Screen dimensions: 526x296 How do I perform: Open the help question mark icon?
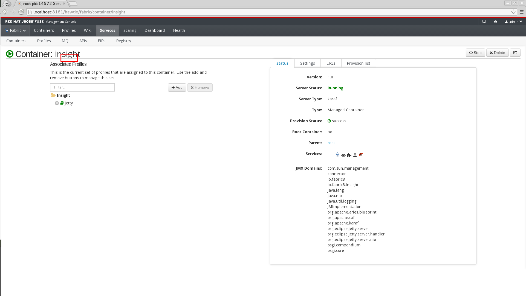(495, 22)
